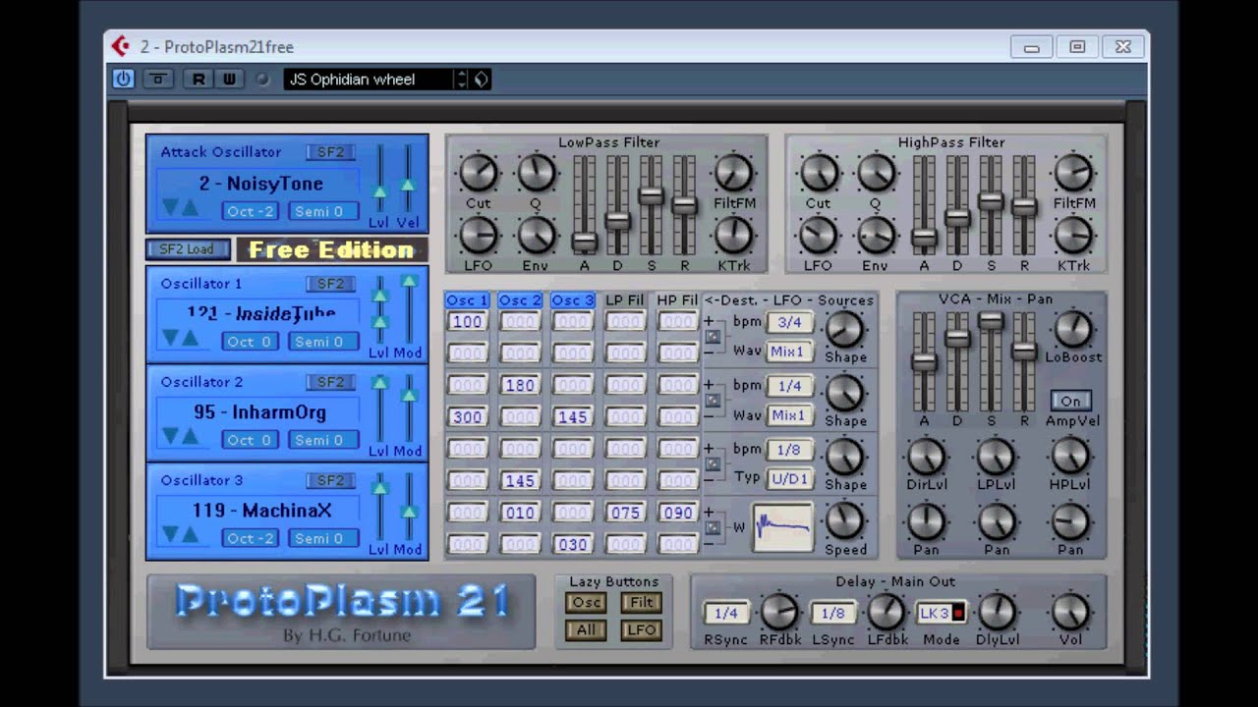
Task: Click the HighPass Filter Env knob
Action: point(876,236)
